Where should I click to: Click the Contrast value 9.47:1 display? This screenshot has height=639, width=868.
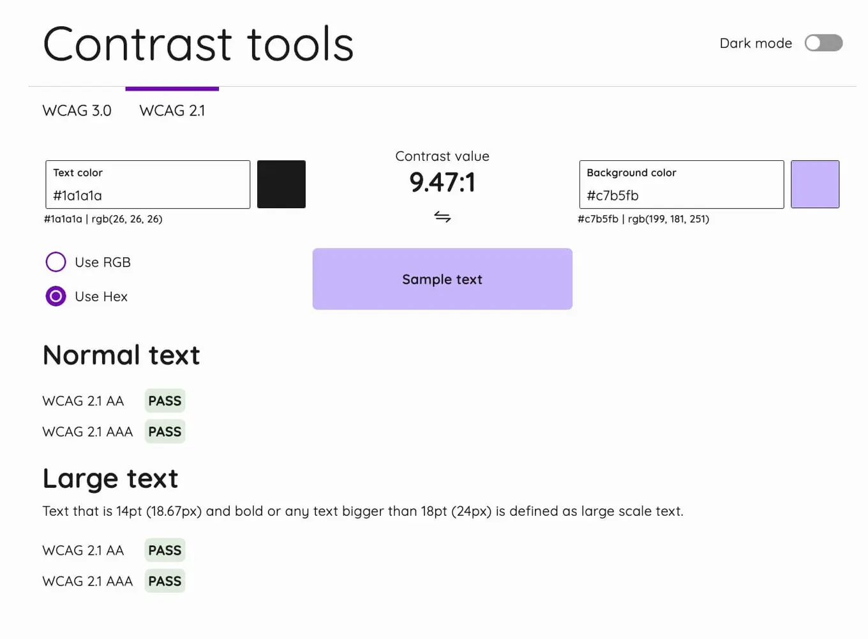coord(442,182)
